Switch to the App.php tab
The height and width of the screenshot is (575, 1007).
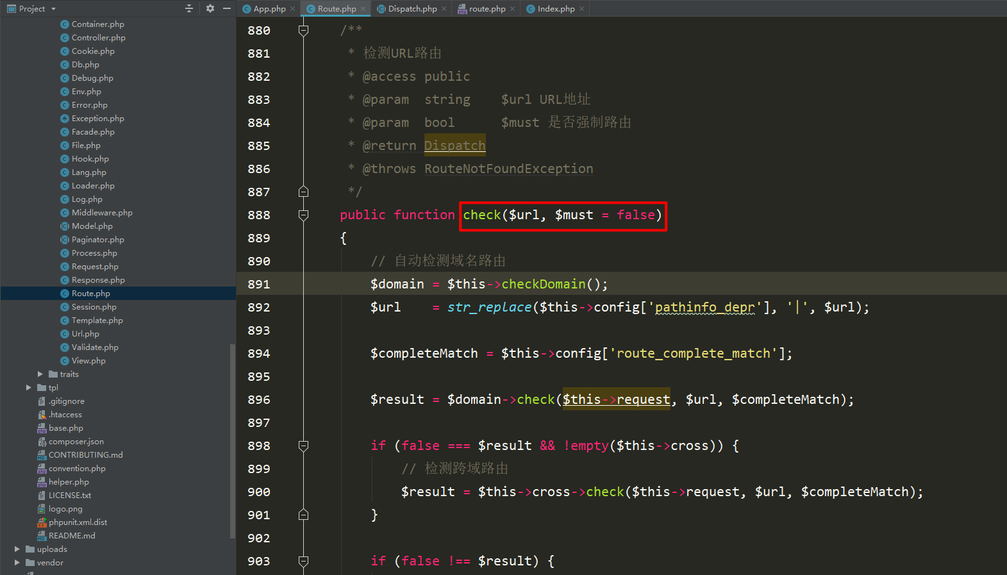269,9
